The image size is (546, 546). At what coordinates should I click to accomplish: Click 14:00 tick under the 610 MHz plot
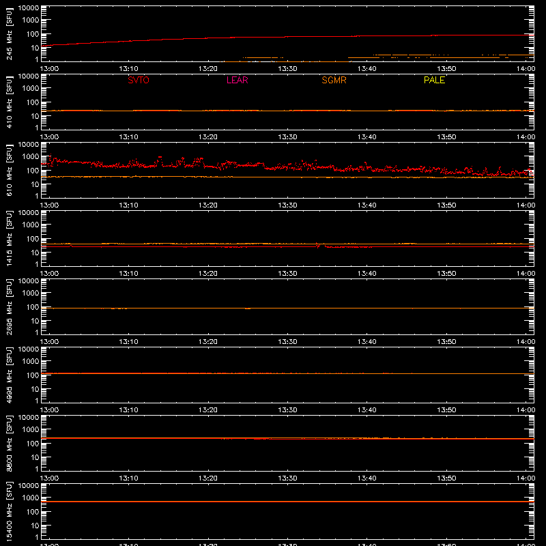[x=526, y=205]
